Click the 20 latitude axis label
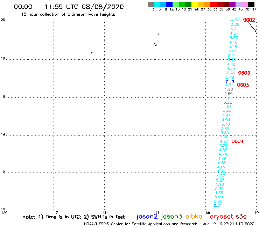The image size is (259, 227). [3, 20]
